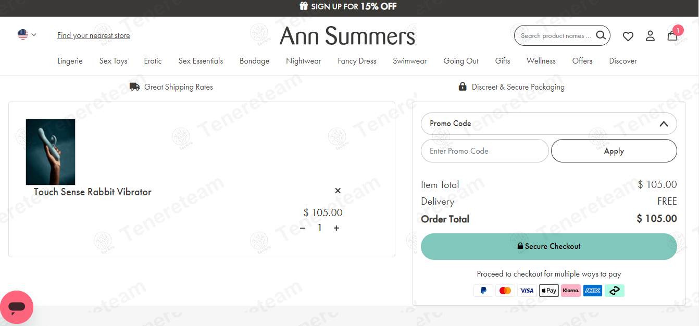Apply the promo code
The image size is (699, 326).
[x=614, y=151]
